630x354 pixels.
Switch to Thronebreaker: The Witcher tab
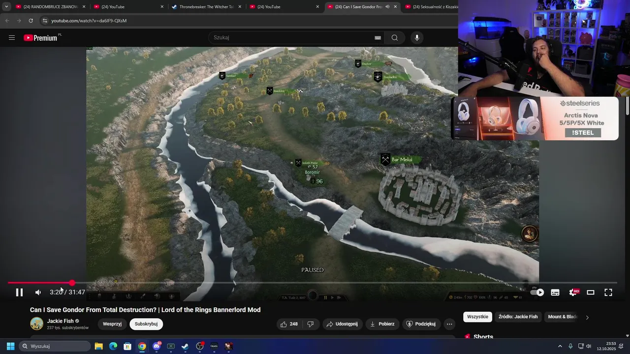(207, 7)
